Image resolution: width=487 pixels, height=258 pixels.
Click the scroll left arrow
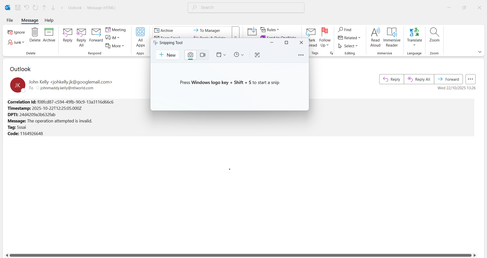point(7,255)
